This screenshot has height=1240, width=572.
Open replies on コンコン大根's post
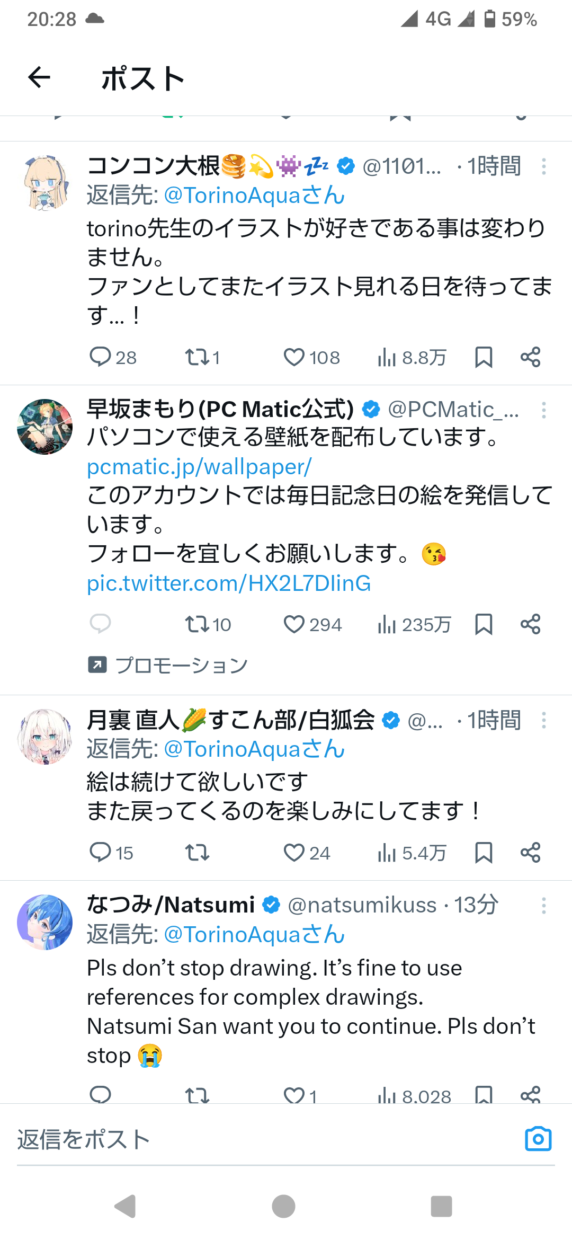click(113, 357)
